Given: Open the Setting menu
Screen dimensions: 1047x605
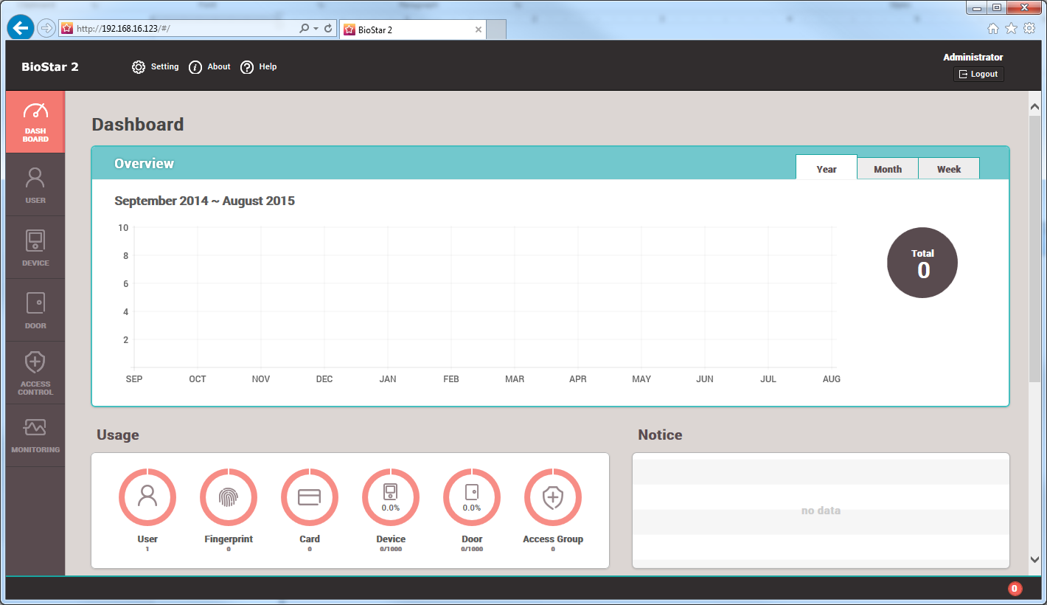Looking at the screenshot, I should pyautogui.click(x=156, y=67).
